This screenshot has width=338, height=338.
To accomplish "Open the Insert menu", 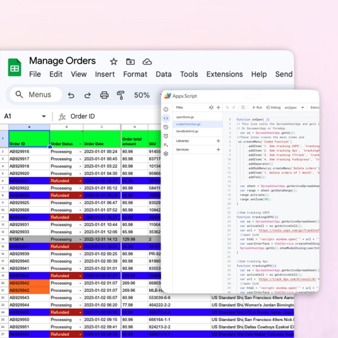I will pos(105,74).
